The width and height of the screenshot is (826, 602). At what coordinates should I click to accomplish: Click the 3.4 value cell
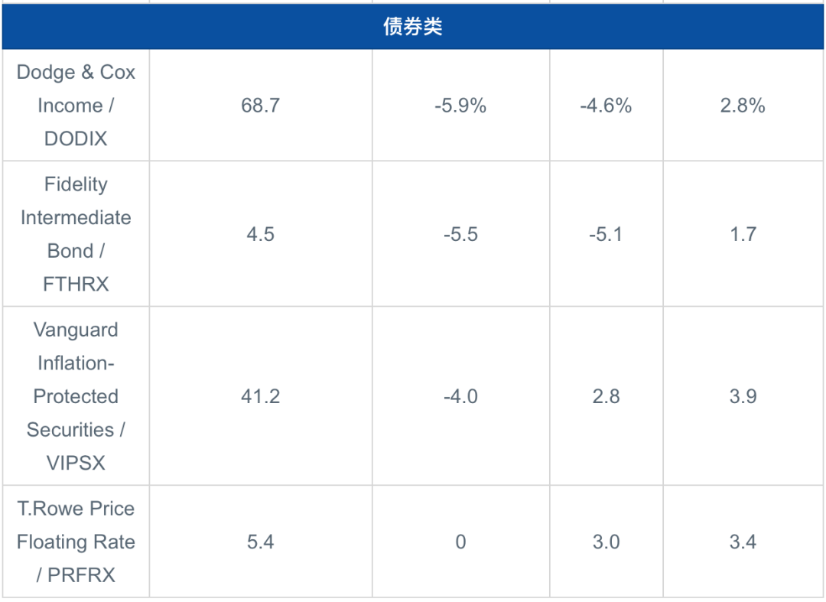point(743,542)
